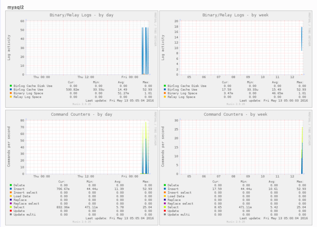Click blue Insert swatch in by-day Command Counters
This screenshot has height=227, width=317.
pos(11,189)
